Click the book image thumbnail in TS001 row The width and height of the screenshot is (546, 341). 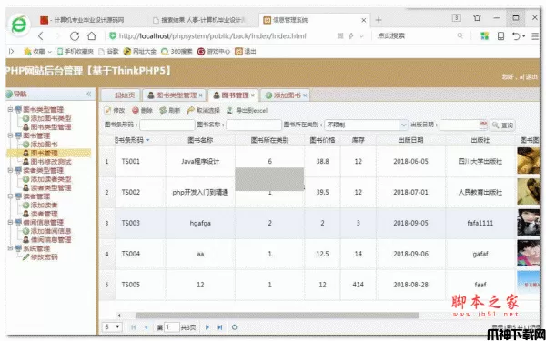(528, 160)
